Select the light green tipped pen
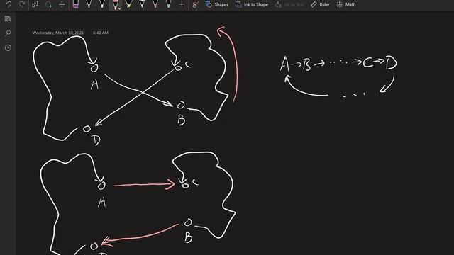The height and width of the screenshot is (255, 454). tap(169, 4)
